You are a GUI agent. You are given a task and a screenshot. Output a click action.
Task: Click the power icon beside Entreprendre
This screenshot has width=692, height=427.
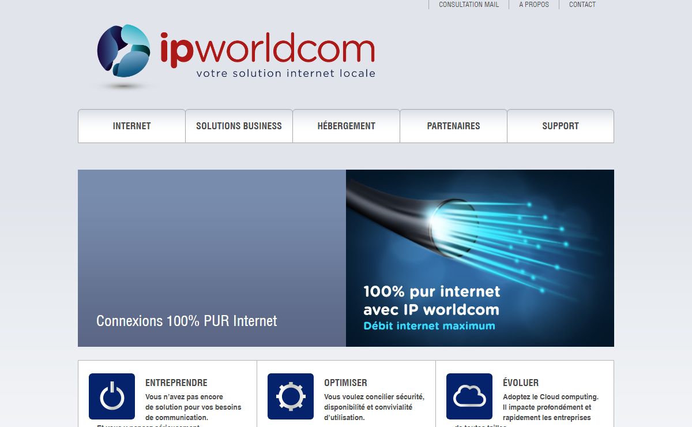coord(112,396)
